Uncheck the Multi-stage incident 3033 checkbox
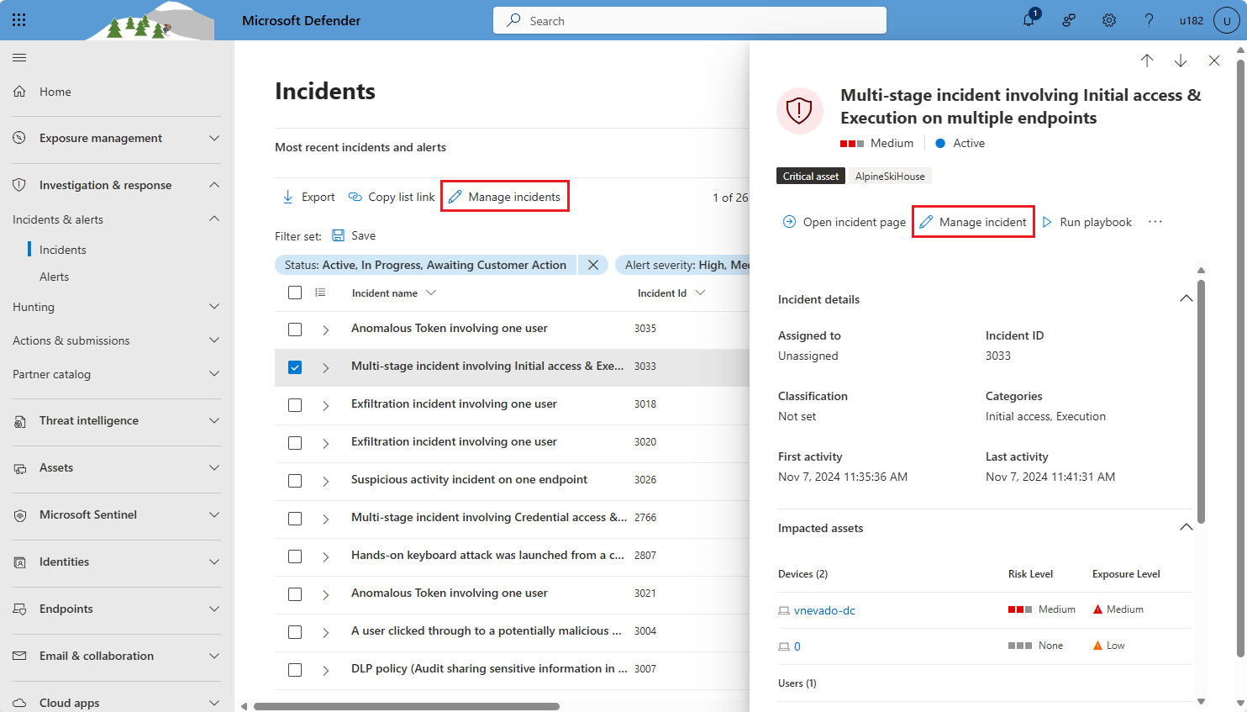Viewport: 1247px width, 712px height. pyautogui.click(x=295, y=367)
